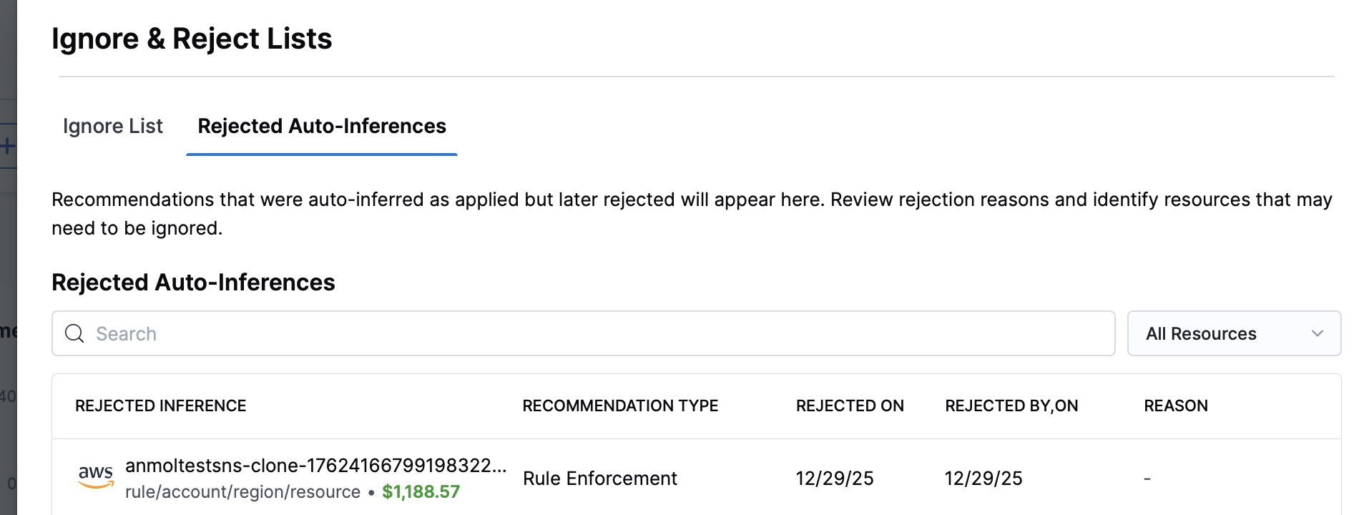
Task: Click the AWS logo icon in the row
Action: point(96,476)
